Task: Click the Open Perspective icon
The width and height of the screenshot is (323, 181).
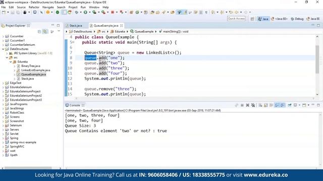Action: point(252,19)
